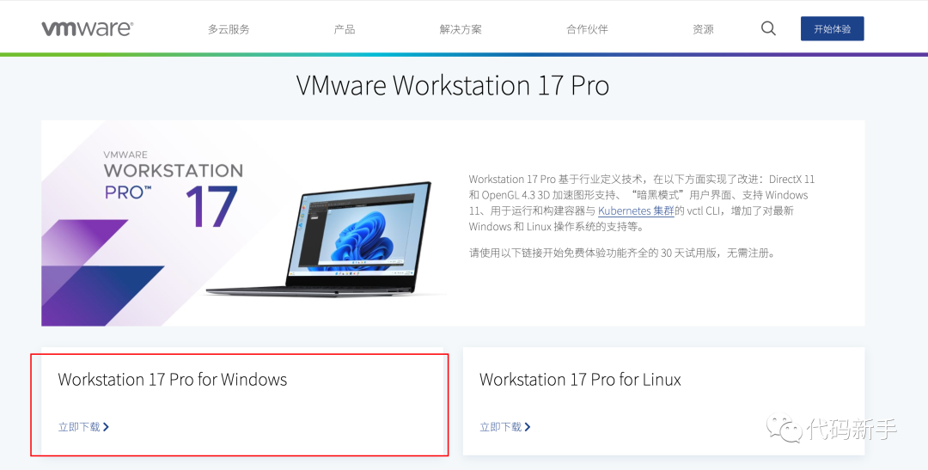Screen dimensions: 928x470
Task: Click the VMware logo in header
Action: 87,29
